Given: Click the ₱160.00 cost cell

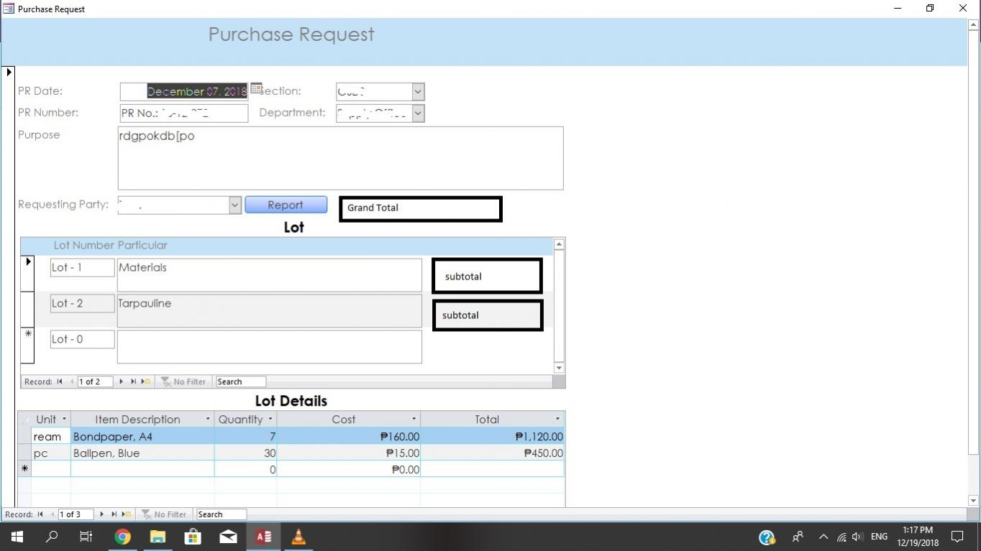Looking at the screenshot, I should click(349, 436).
